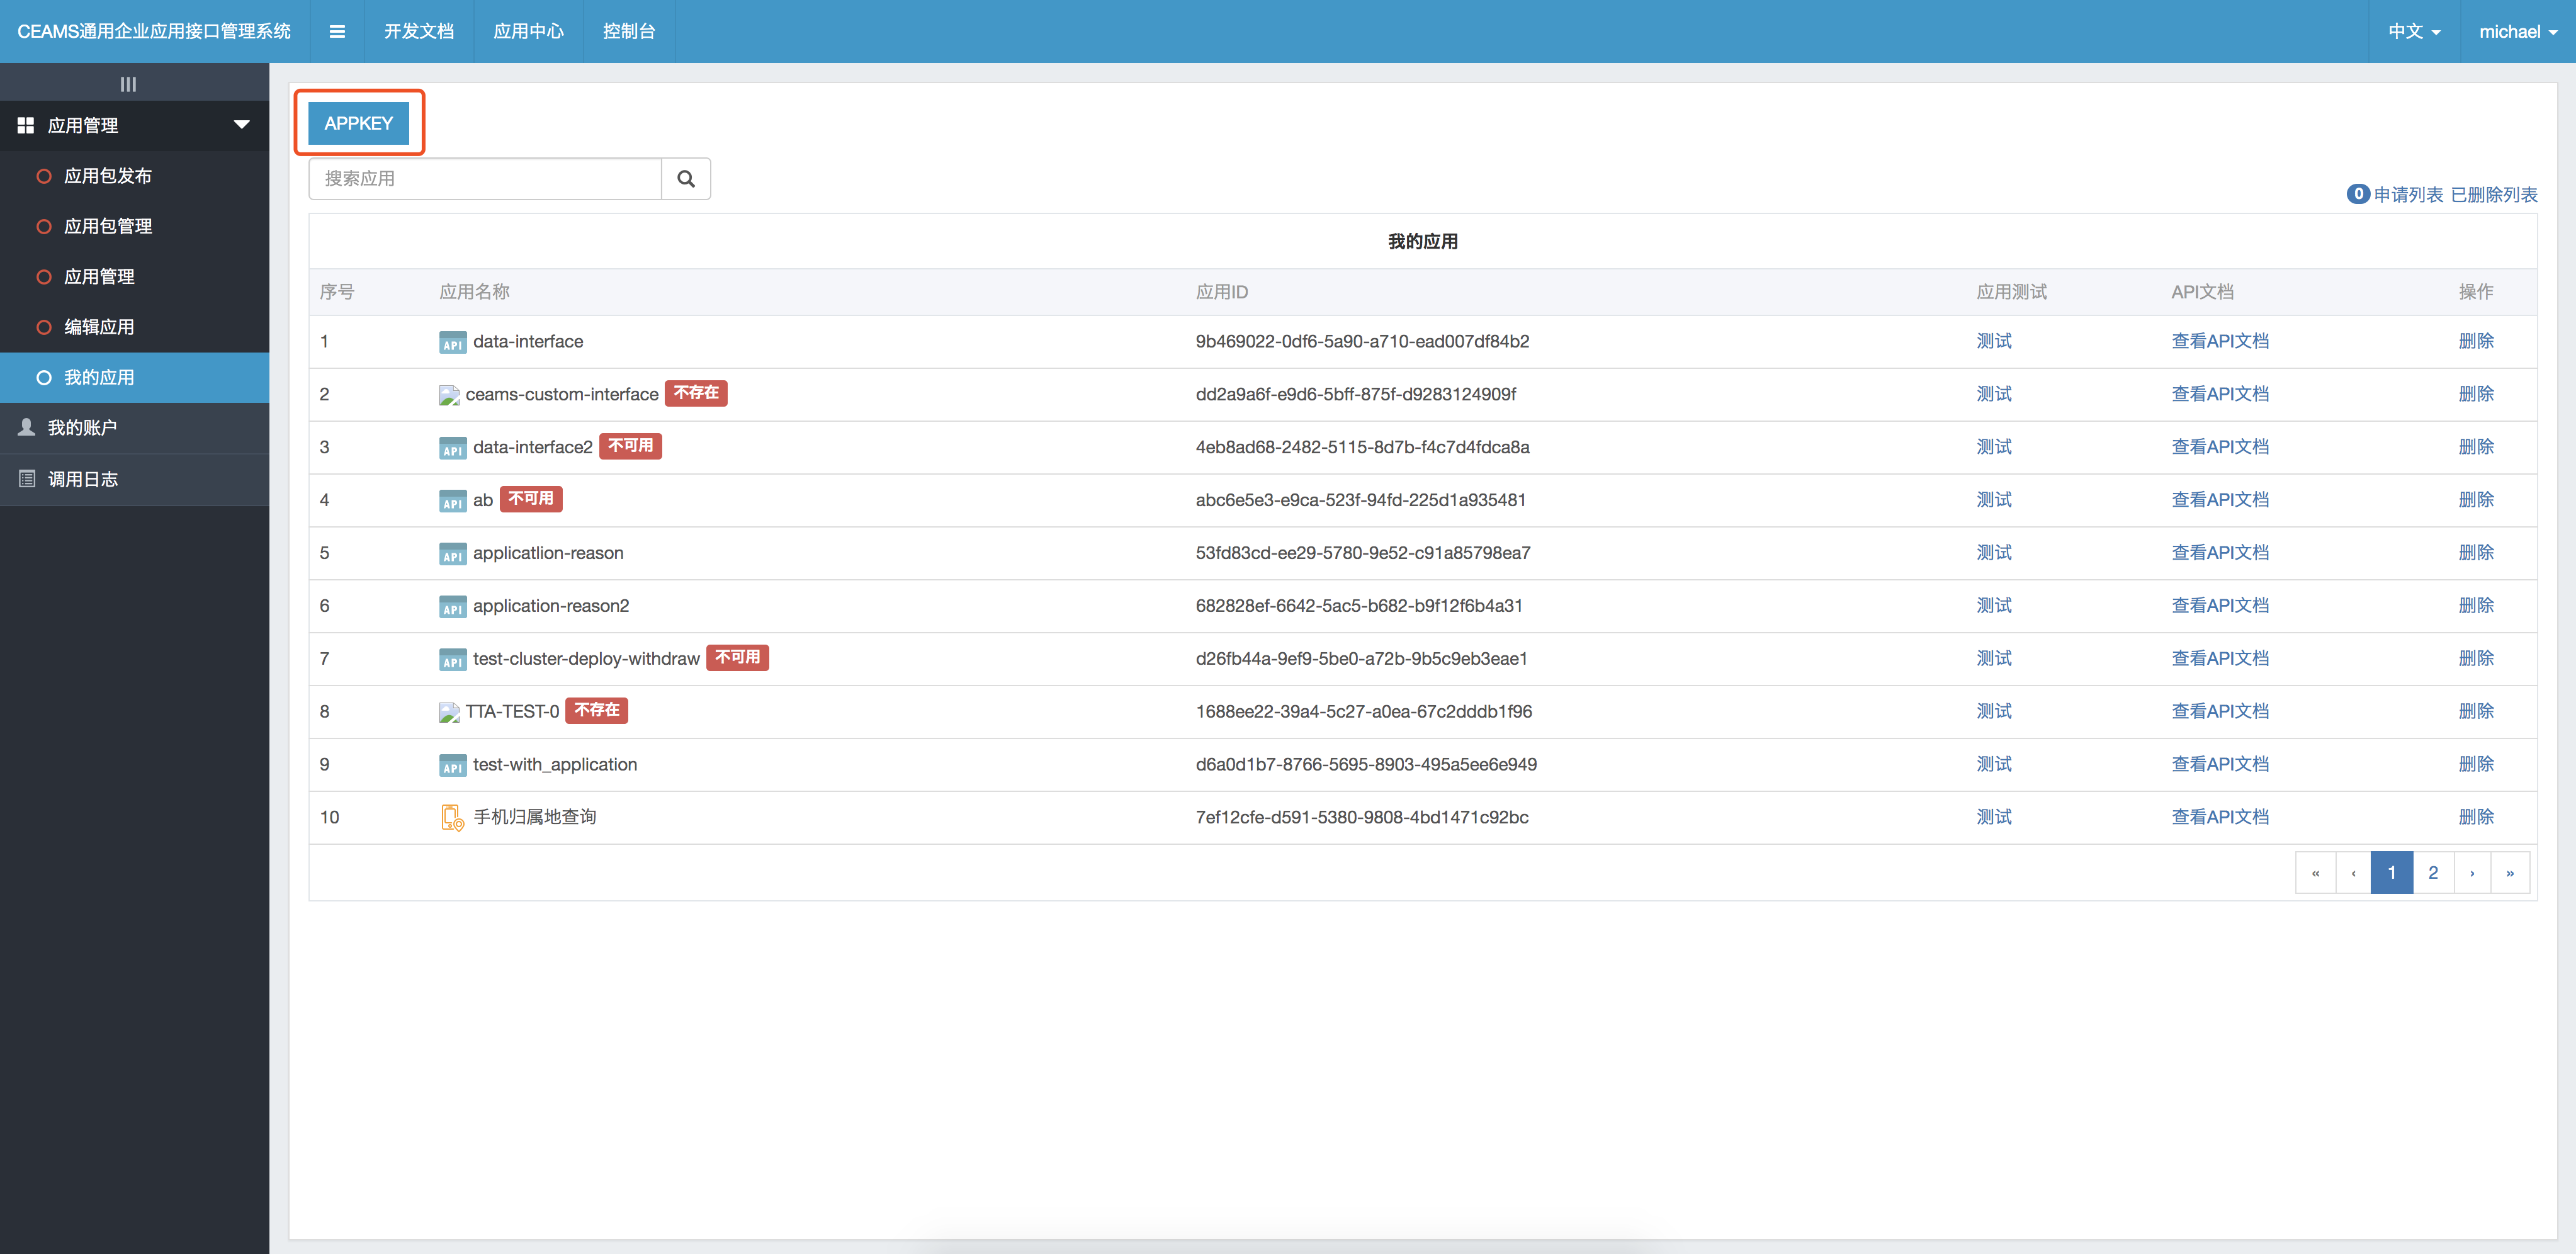Delete the TTA-TEST-0 app

click(2476, 711)
